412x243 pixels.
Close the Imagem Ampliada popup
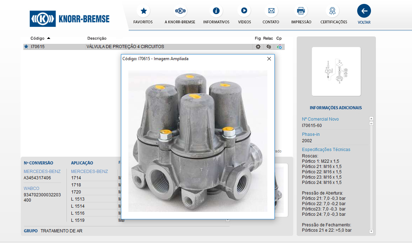coord(269,59)
